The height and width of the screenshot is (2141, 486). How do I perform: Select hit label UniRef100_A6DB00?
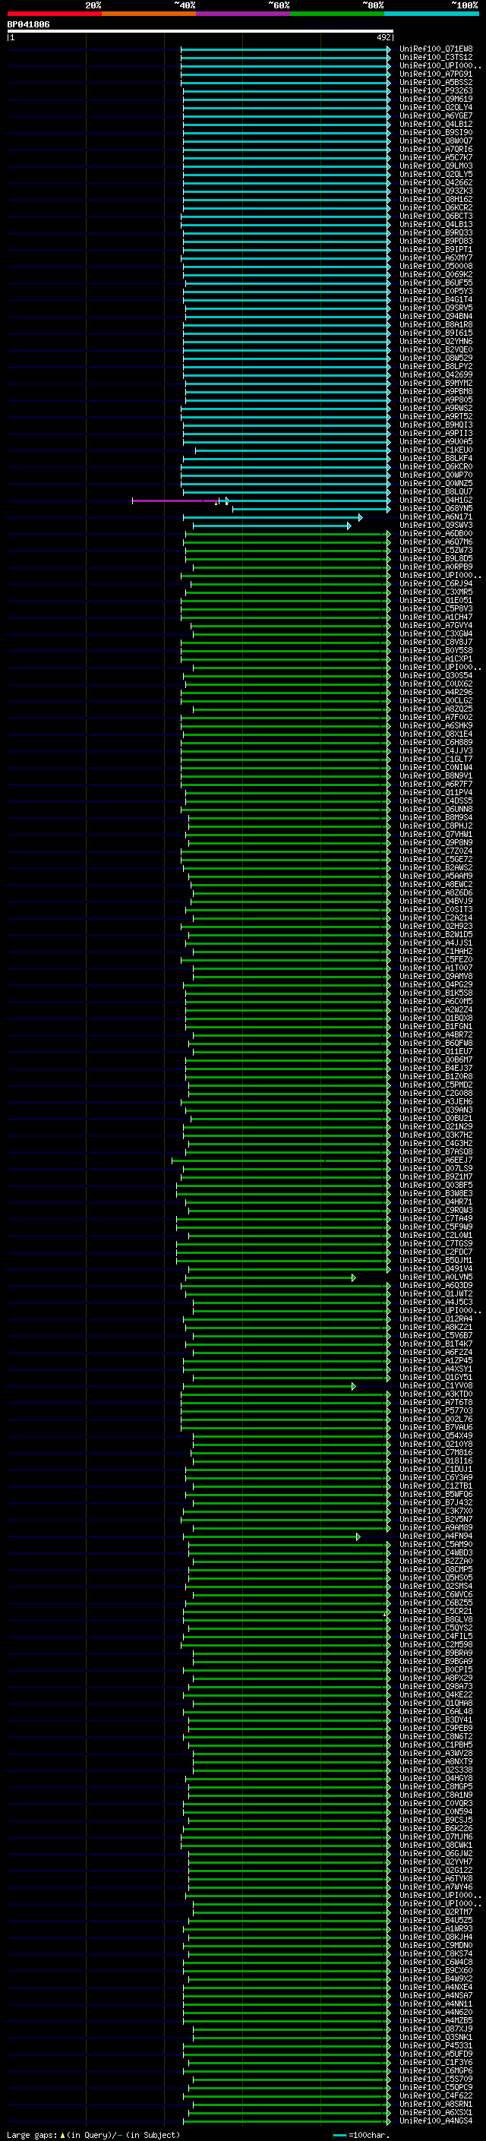click(436, 534)
